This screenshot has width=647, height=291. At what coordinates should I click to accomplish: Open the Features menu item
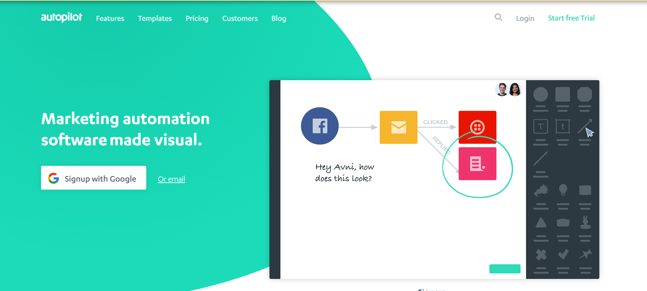click(110, 18)
